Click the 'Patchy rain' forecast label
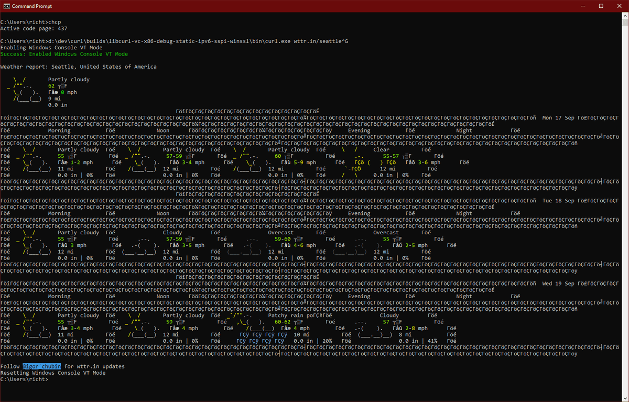Viewport: 629px width, 402px height. 285,316
